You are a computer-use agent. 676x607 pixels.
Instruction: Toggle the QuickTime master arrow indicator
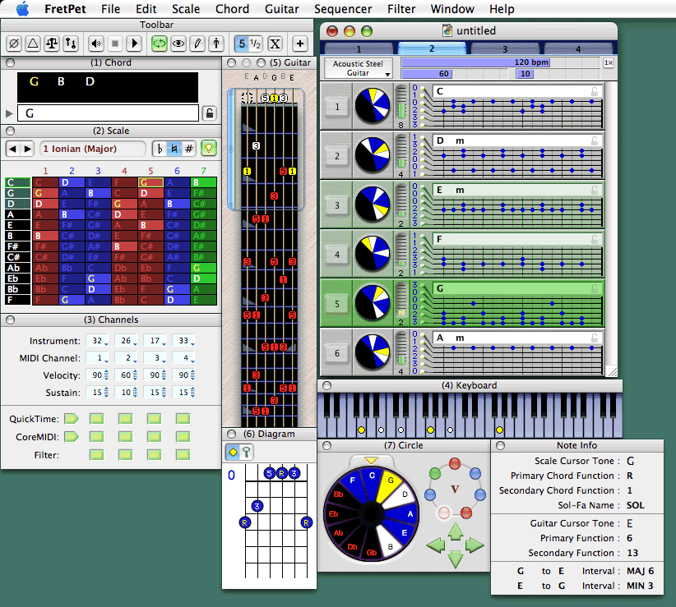[72, 418]
